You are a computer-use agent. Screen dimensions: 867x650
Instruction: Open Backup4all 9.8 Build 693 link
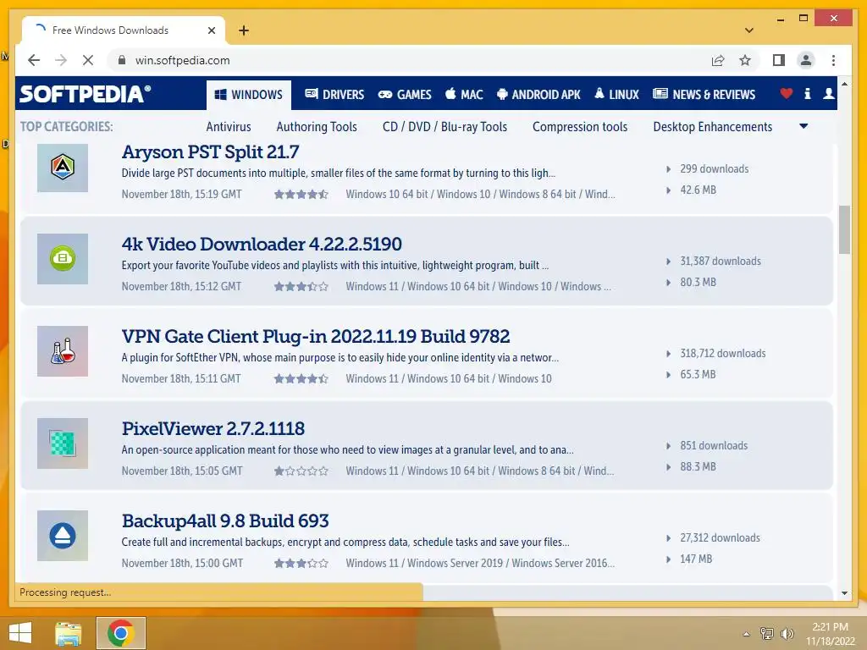click(225, 521)
